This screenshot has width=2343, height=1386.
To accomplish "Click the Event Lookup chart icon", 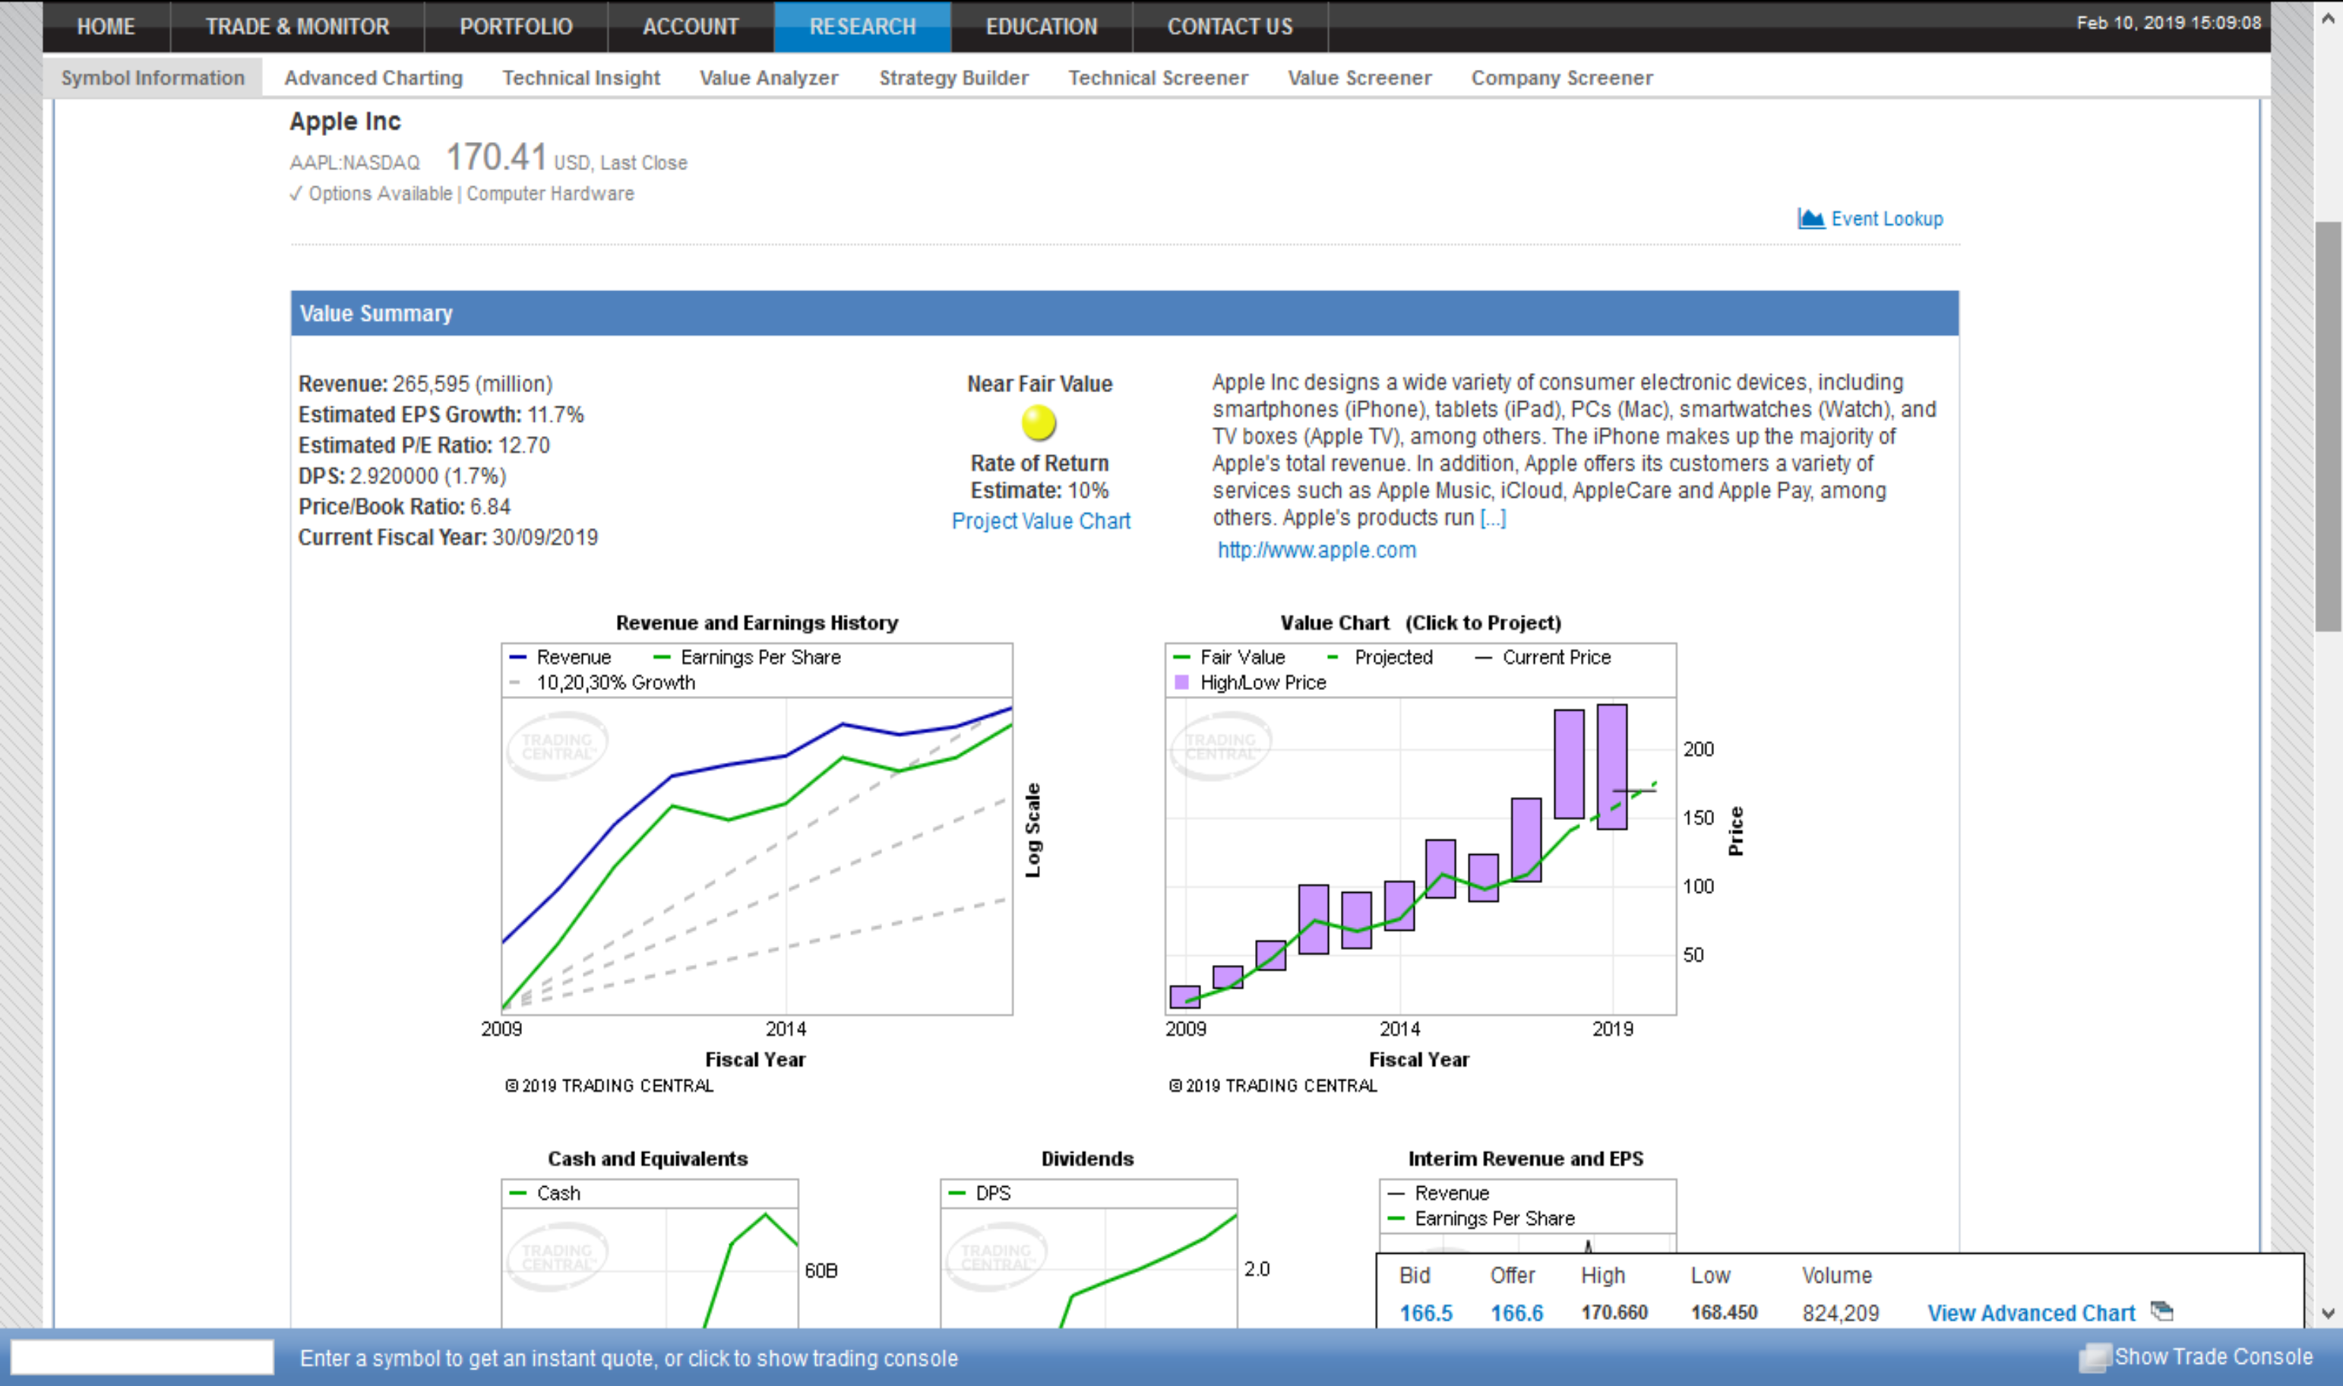I will [x=1810, y=219].
